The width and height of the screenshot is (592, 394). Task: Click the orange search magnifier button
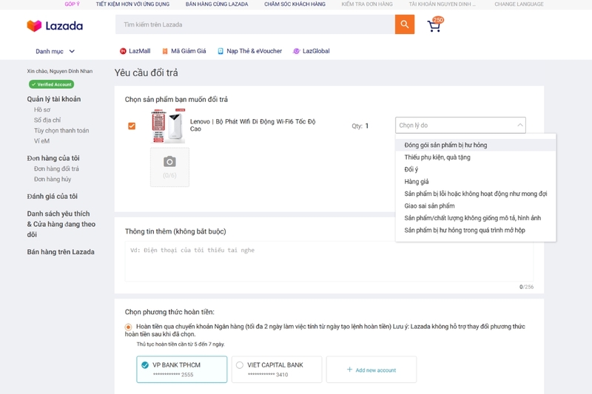pyautogui.click(x=405, y=24)
